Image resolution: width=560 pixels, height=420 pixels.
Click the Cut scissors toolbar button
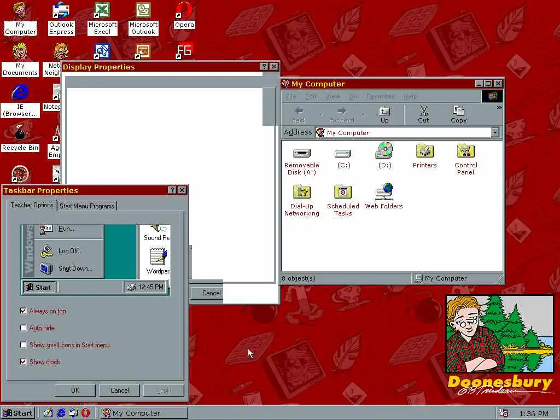[x=423, y=114]
